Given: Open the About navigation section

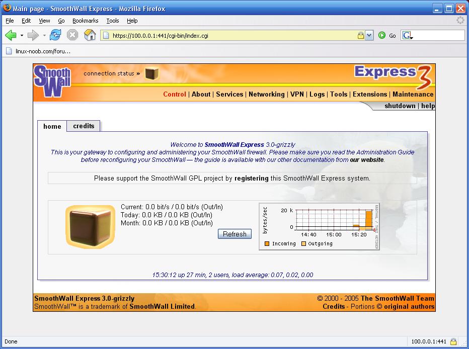Looking at the screenshot, I should coord(201,94).
